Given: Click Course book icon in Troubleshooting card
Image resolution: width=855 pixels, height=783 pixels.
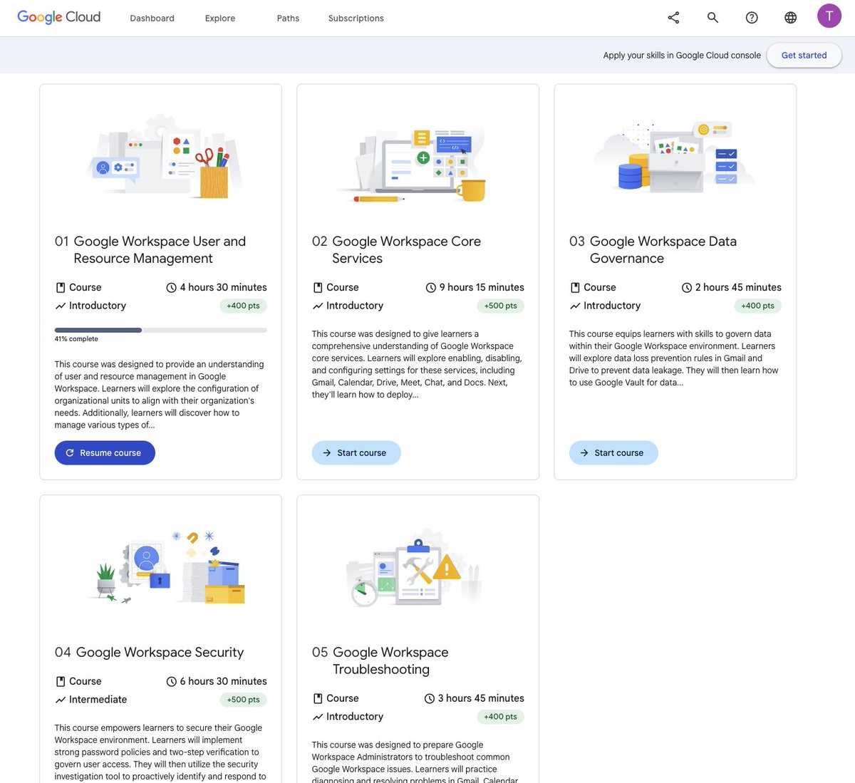Looking at the screenshot, I should coord(318,699).
